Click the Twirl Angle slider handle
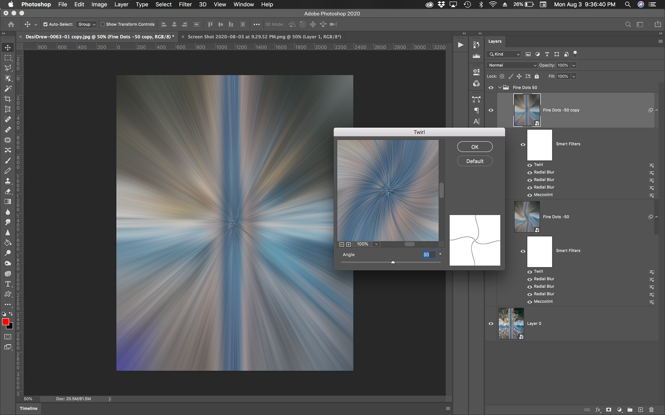Image resolution: width=665 pixels, height=415 pixels. click(393, 262)
